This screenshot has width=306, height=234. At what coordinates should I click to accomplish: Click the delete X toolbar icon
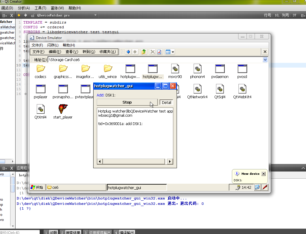coord(153,52)
